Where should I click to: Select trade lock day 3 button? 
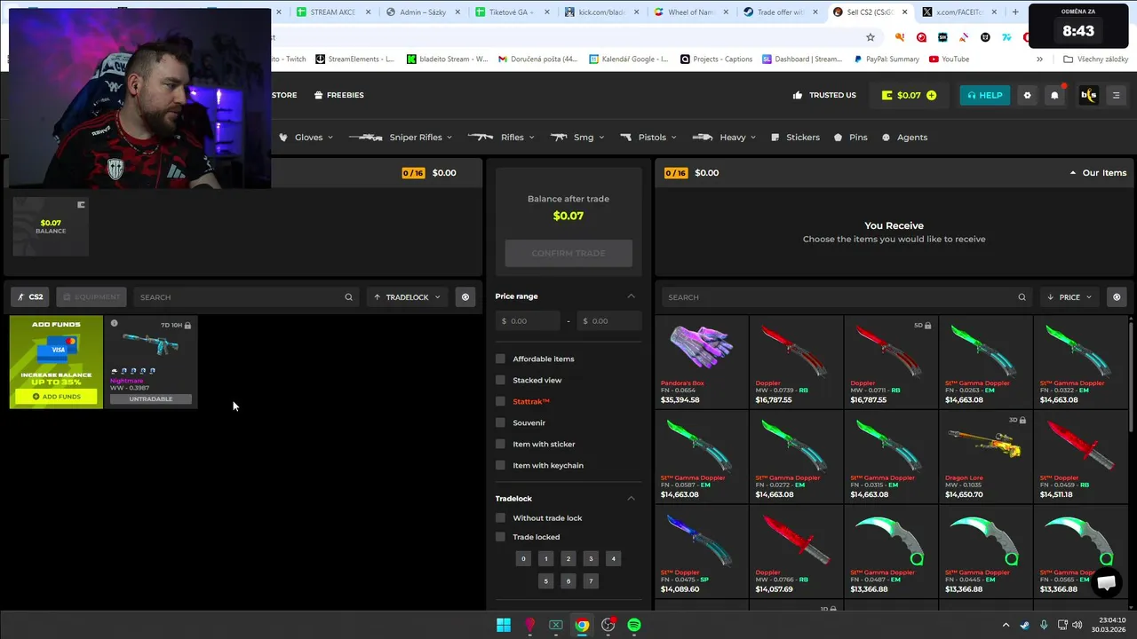pyautogui.click(x=591, y=559)
